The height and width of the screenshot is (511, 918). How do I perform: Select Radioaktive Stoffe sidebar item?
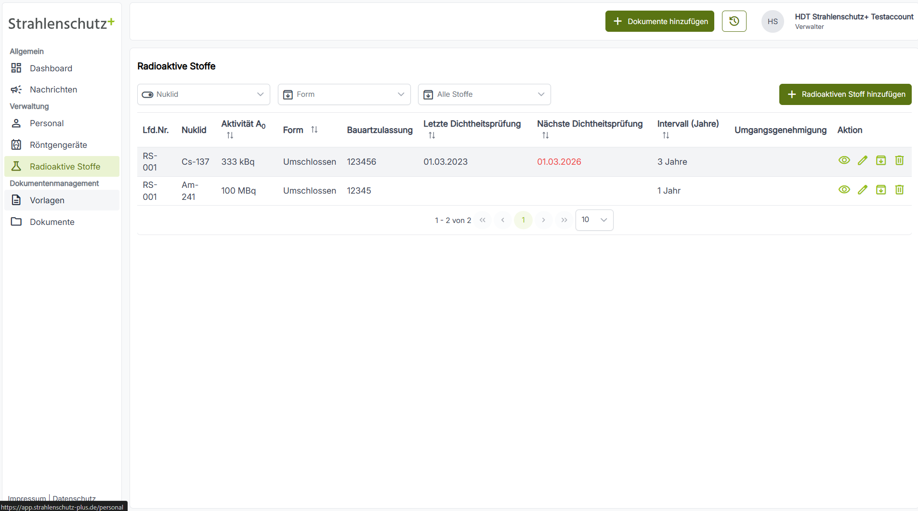[62, 167]
